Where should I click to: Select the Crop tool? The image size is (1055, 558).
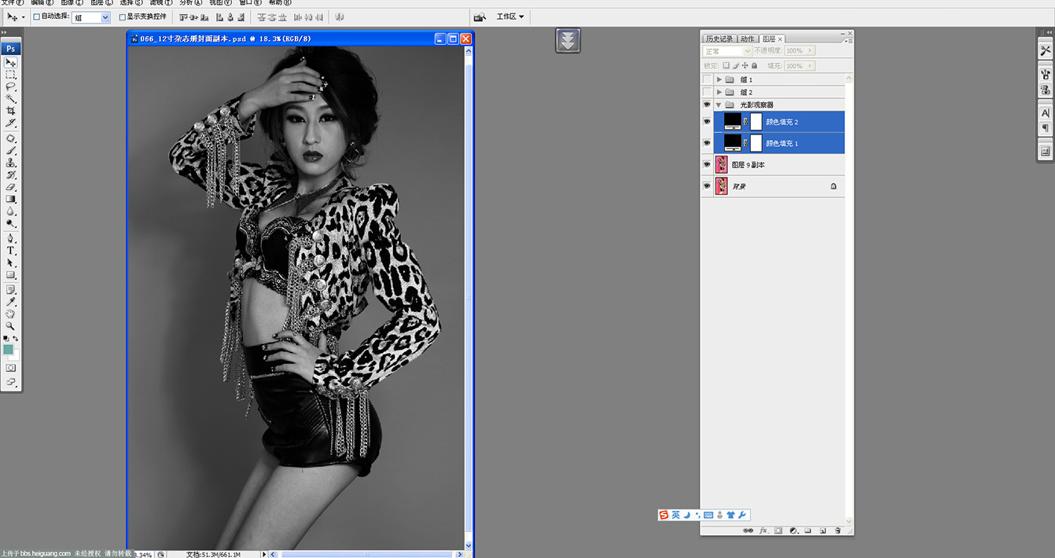click(11, 111)
